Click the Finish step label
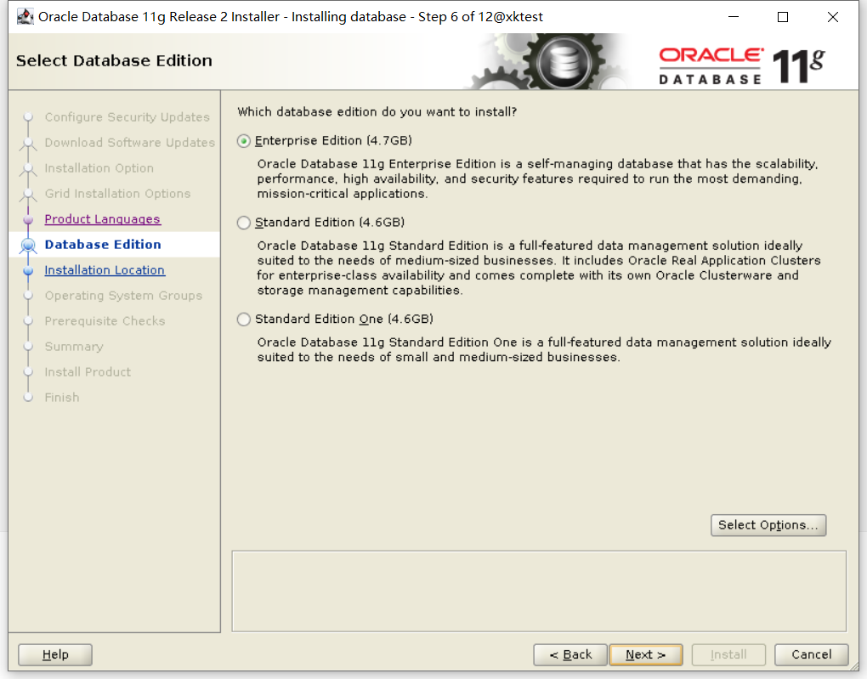This screenshot has width=867, height=679. [61, 398]
